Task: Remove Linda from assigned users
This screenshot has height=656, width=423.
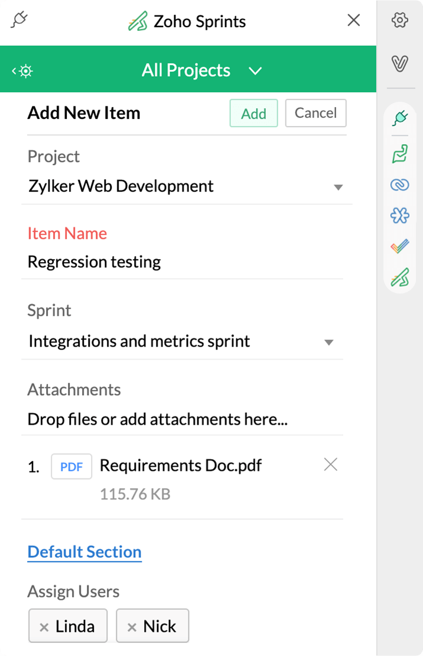Action: (x=44, y=627)
